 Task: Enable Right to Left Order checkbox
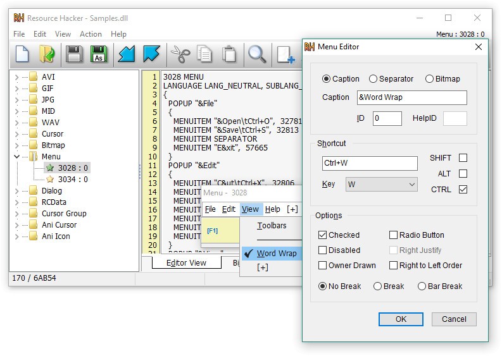click(x=393, y=265)
